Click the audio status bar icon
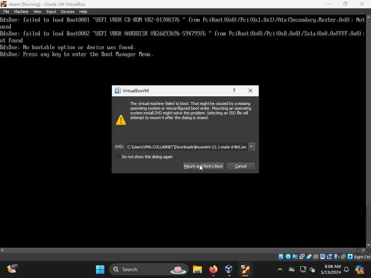Viewport: 371px width, 278px height. coord(295,257)
